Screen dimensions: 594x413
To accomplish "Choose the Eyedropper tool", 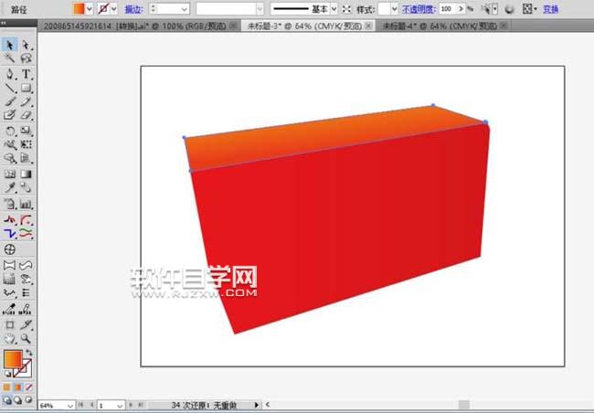I will point(9,187).
